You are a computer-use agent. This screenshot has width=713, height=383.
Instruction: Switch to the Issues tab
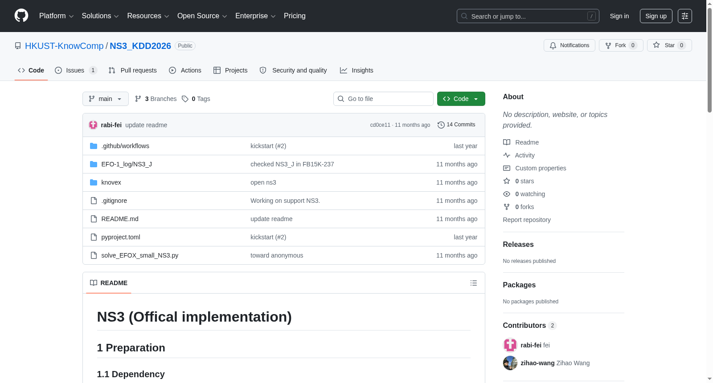(76, 70)
